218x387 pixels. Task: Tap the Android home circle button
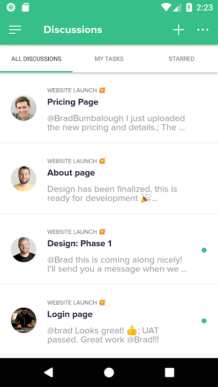pos(109,373)
